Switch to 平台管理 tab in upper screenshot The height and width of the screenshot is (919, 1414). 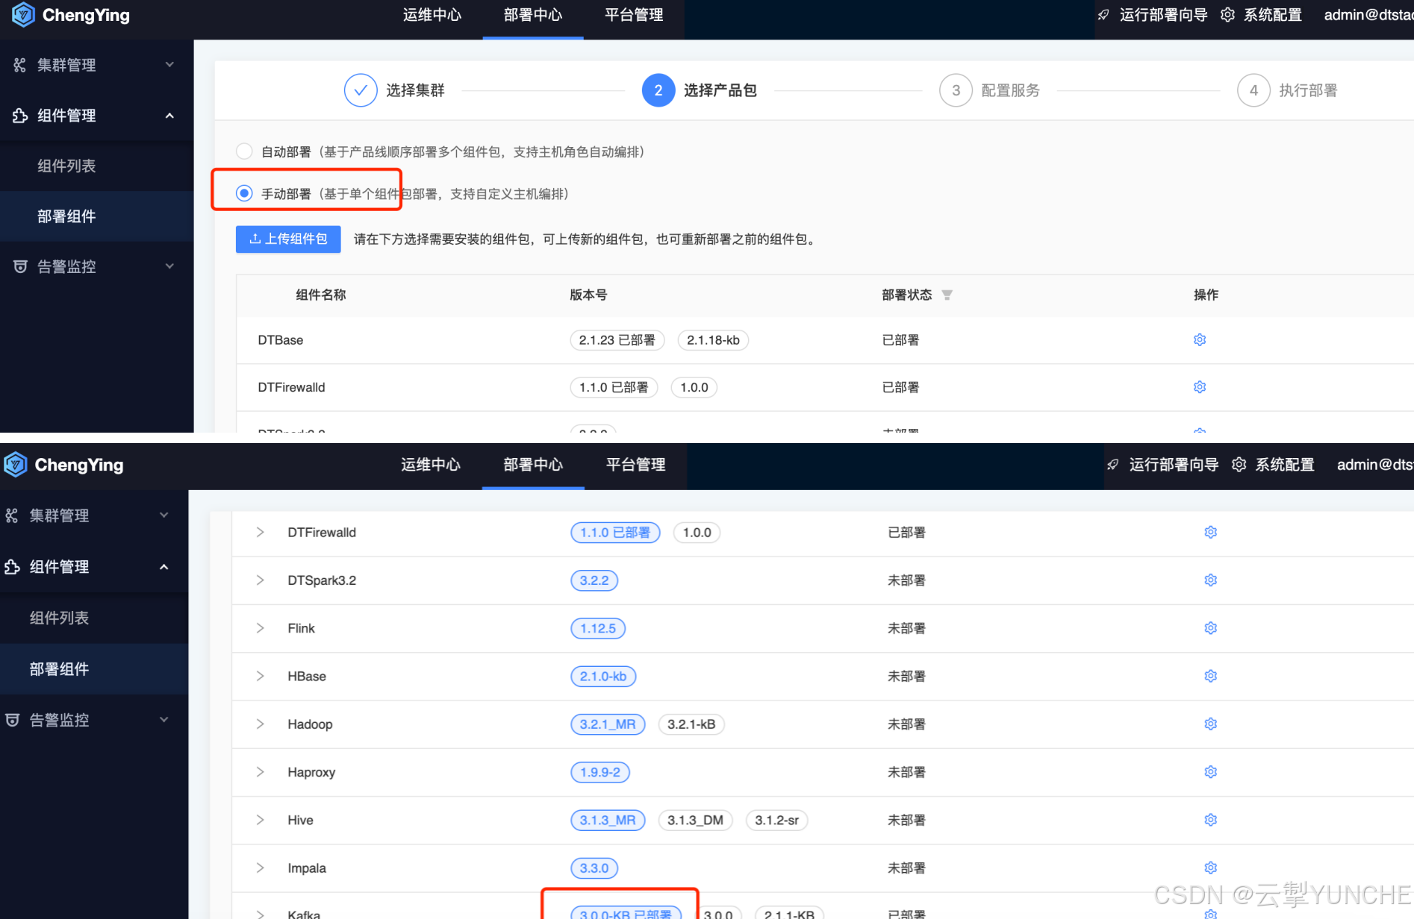click(634, 15)
